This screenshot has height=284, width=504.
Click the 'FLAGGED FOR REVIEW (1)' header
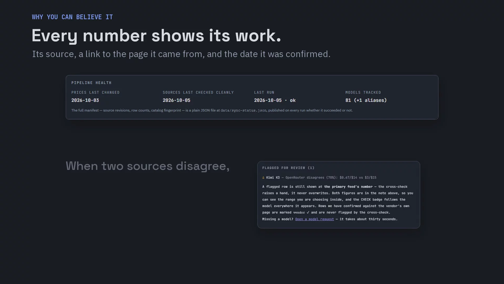[288, 168]
